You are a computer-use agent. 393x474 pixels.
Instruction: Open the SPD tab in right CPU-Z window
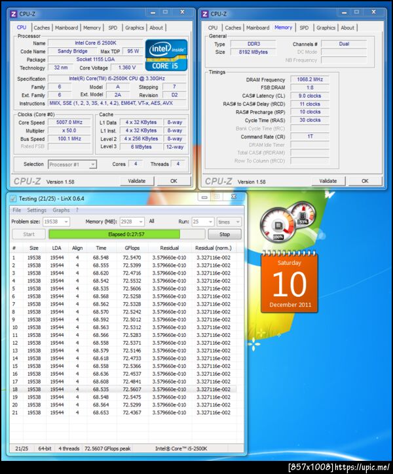[x=304, y=28]
